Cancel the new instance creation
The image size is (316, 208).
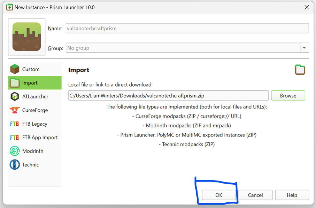click(255, 195)
